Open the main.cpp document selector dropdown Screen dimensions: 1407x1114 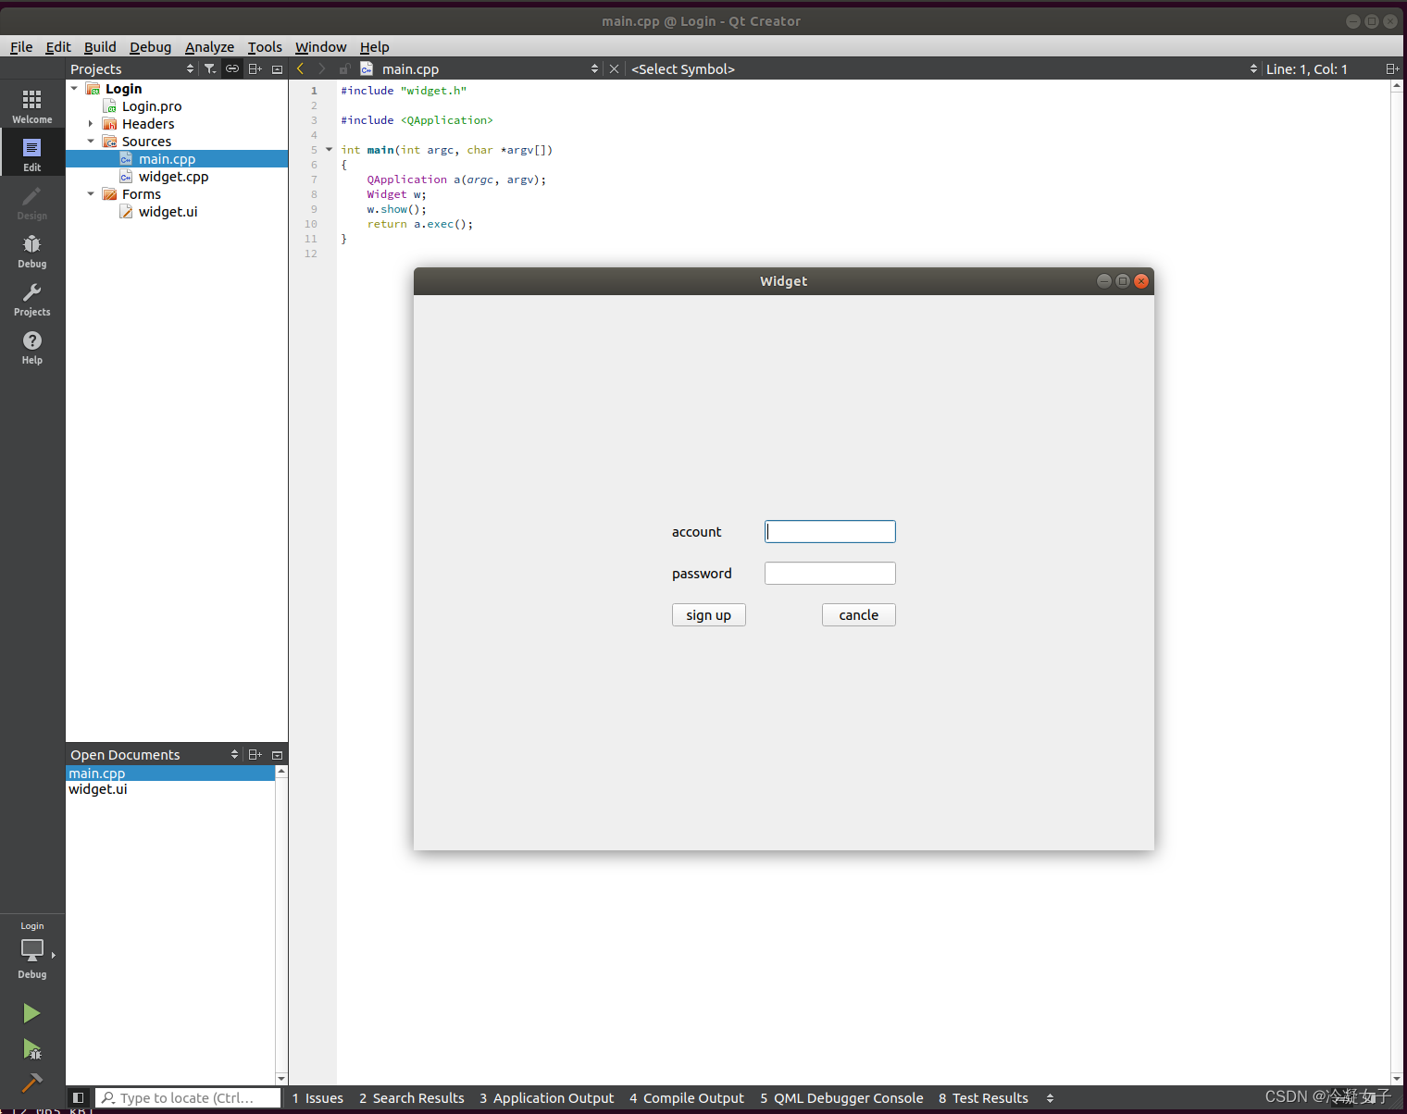[x=594, y=68]
